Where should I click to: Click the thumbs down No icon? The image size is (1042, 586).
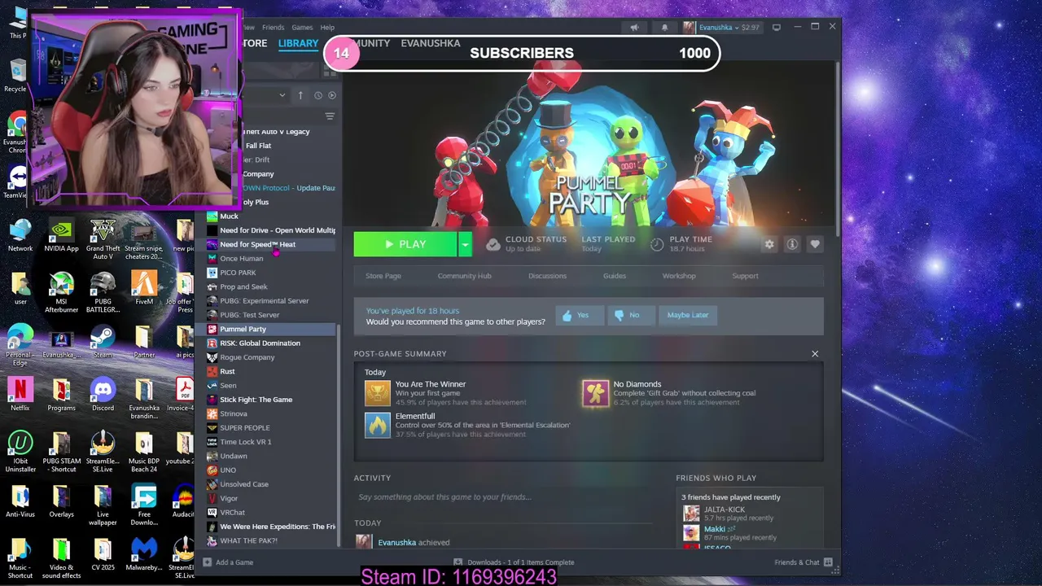click(619, 315)
